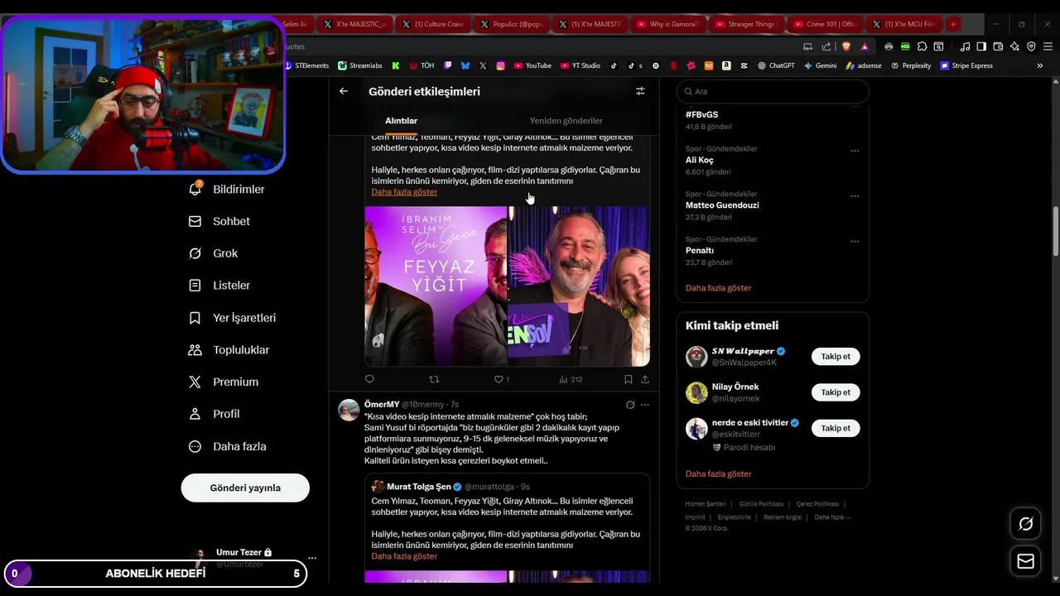
Task: Open floating Grok button at bottom right
Action: click(1026, 524)
